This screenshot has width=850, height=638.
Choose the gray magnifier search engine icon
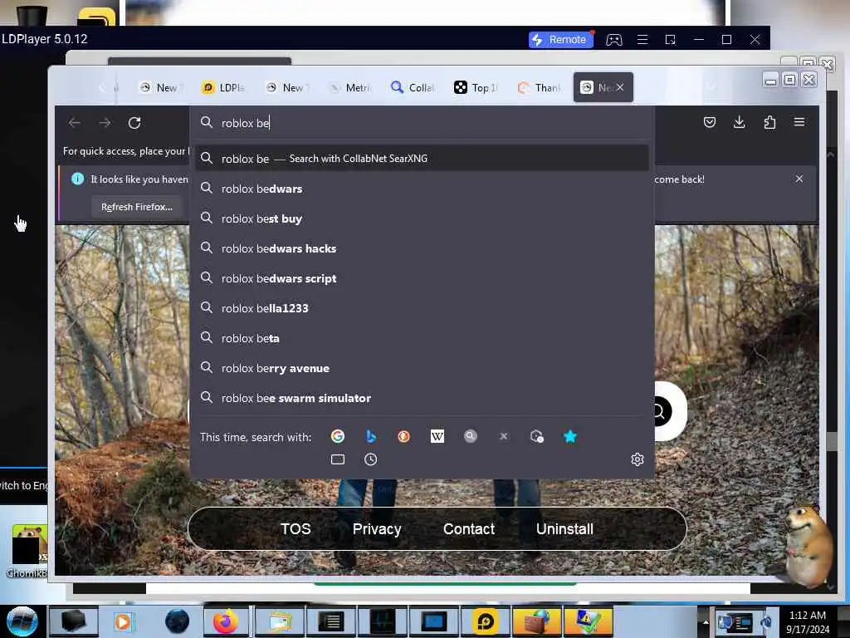point(471,436)
